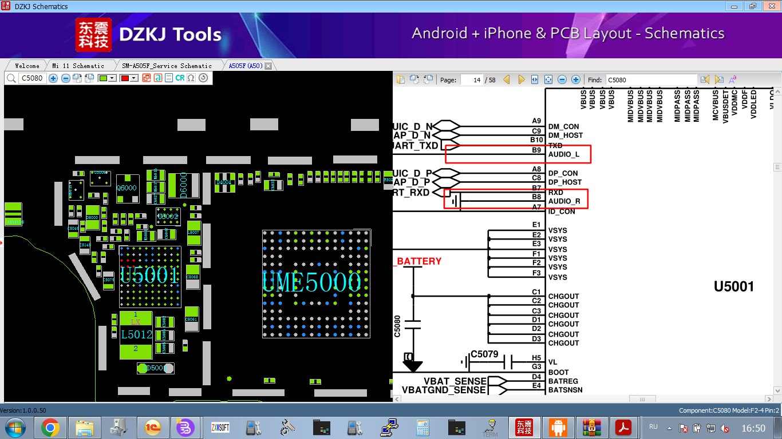
Task: Click the orange overlapping-squares icon in PCB toolbar
Action: point(147,78)
